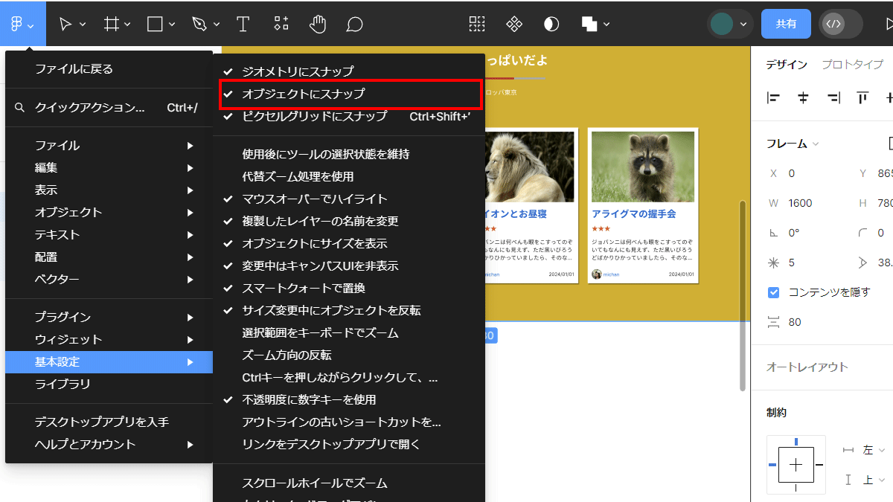Toggle スマートクォートで置換
Image resolution: width=893 pixels, height=502 pixels.
point(349,288)
